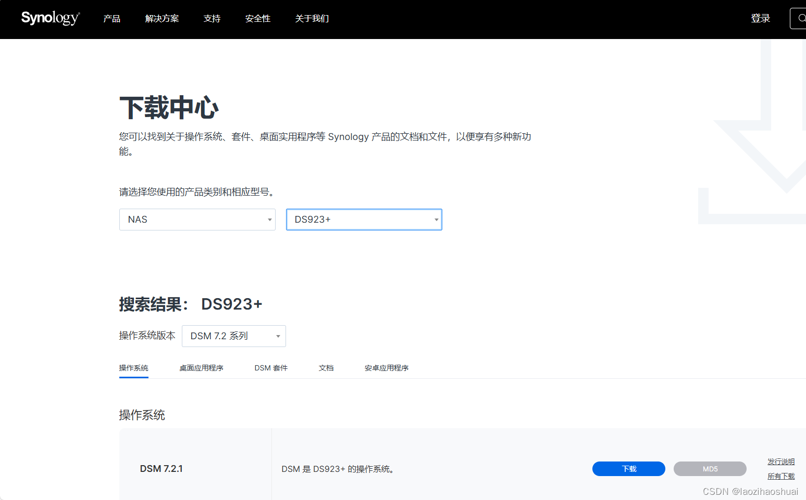This screenshot has width=806, height=500.
Task: Open the 解决方案 menu
Action: point(162,19)
